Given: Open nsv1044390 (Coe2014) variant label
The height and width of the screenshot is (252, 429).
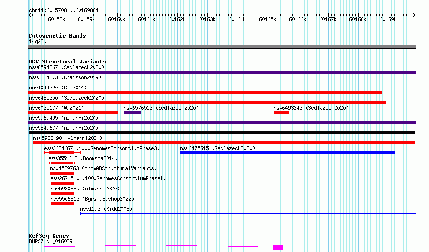Looking at the screenshot, I should click(x=58, y=88).
